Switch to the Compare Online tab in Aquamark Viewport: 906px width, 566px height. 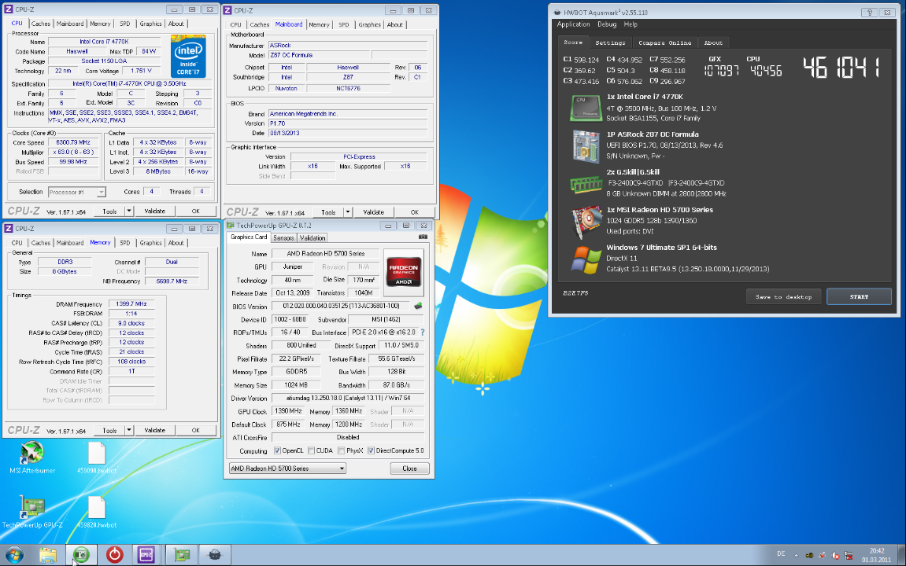point(664,42)
